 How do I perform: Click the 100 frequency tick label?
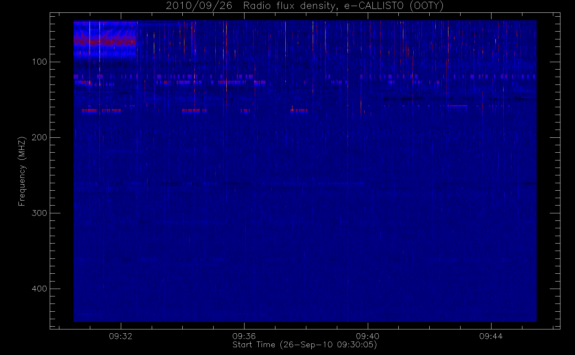(39, 62)
